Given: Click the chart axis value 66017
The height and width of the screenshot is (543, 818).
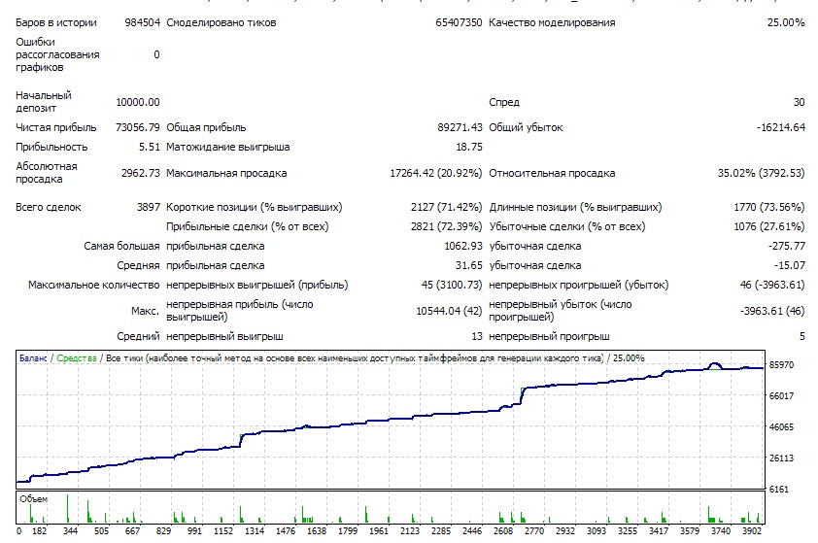Looking at the screenshot, I should [781, 396].
